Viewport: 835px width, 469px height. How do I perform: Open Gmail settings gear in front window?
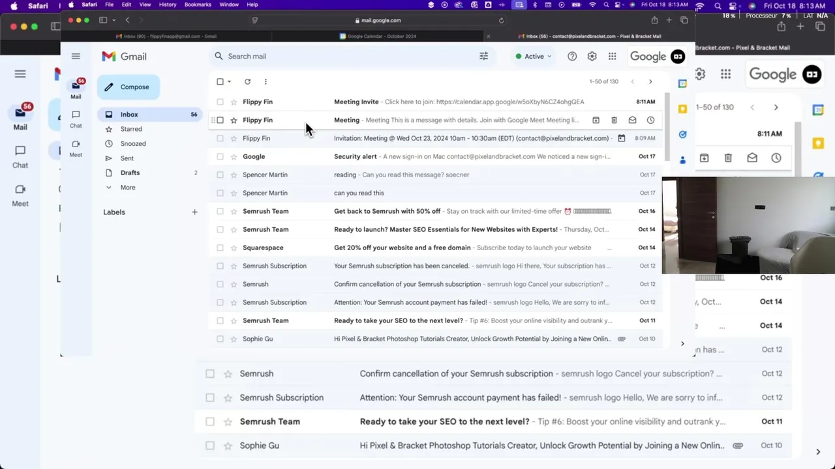point(592,57)
